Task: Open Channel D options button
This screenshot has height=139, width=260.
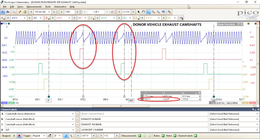Action: [137, 18]
